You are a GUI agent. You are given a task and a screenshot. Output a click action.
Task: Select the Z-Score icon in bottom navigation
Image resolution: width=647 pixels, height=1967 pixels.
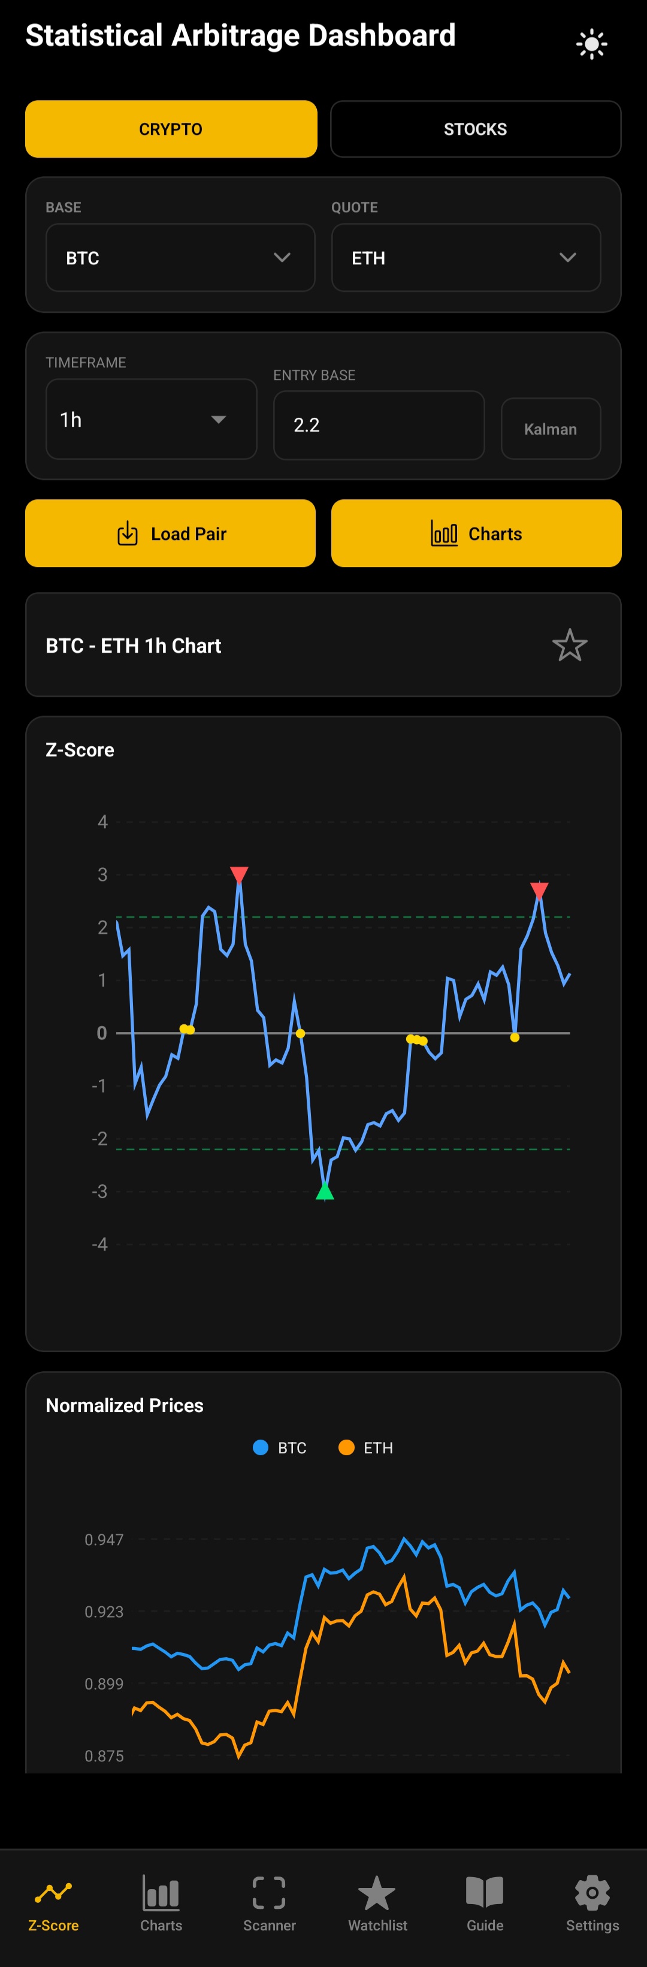pyautogui.click(x=53, y=1892)
